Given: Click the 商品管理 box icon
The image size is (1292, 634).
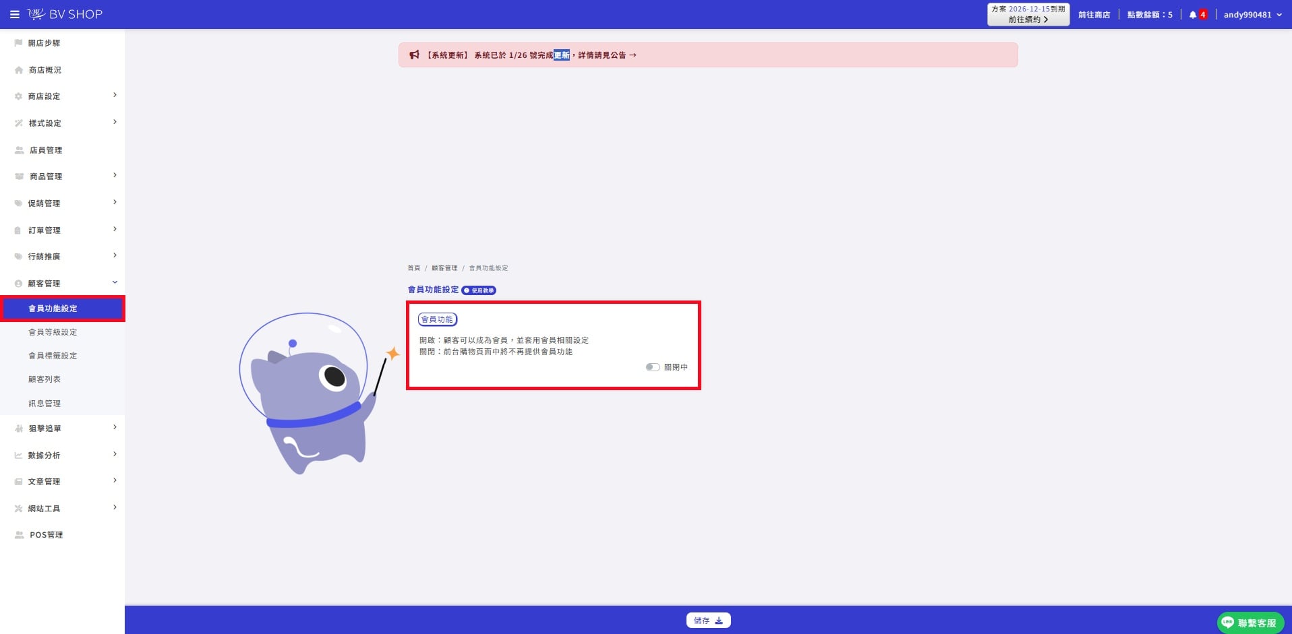Looking at the screenshot, I should click(x=20, y=177).
